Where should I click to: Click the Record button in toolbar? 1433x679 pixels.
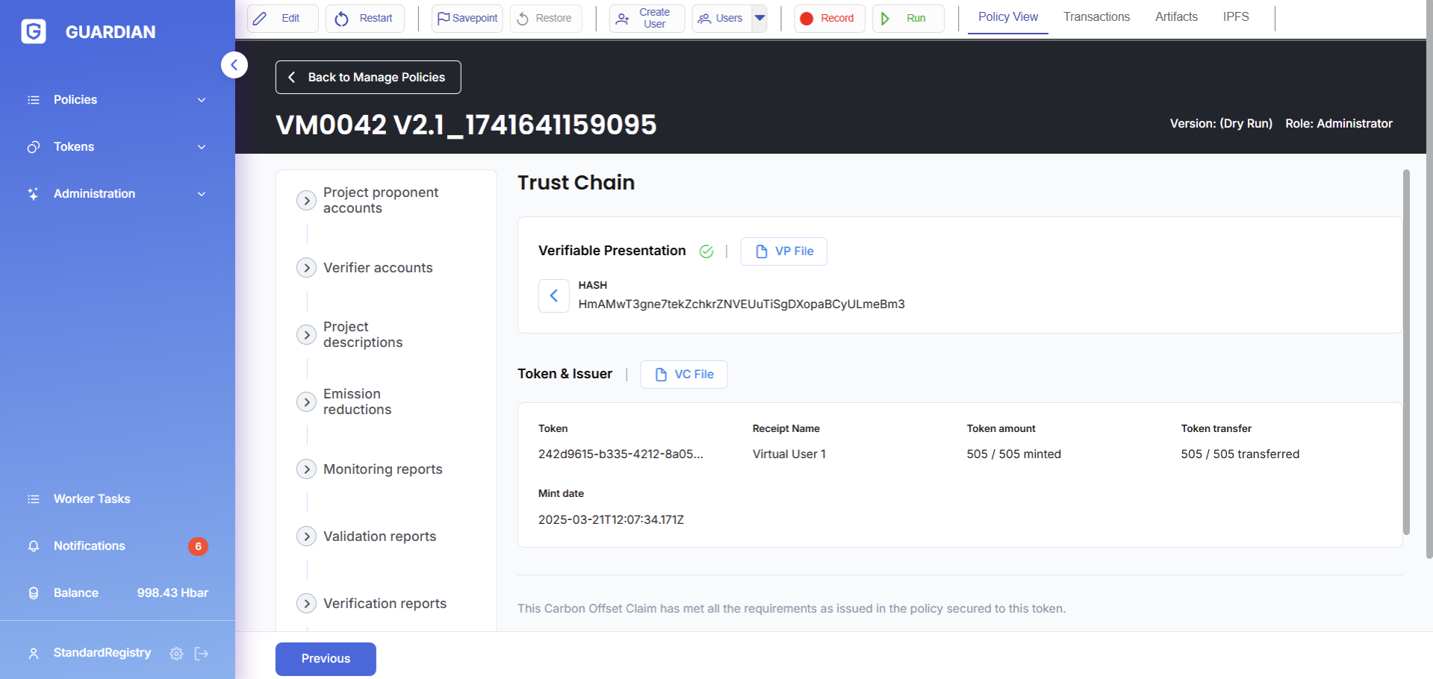point(828,18)
